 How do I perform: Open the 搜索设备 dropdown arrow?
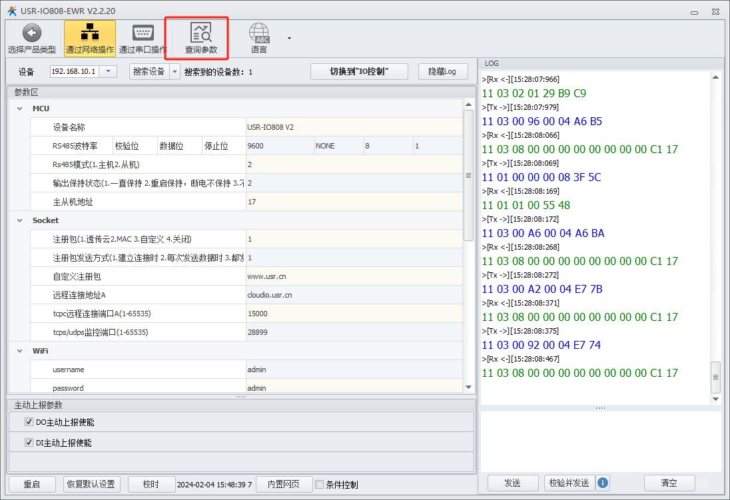(x=175, y=71)
